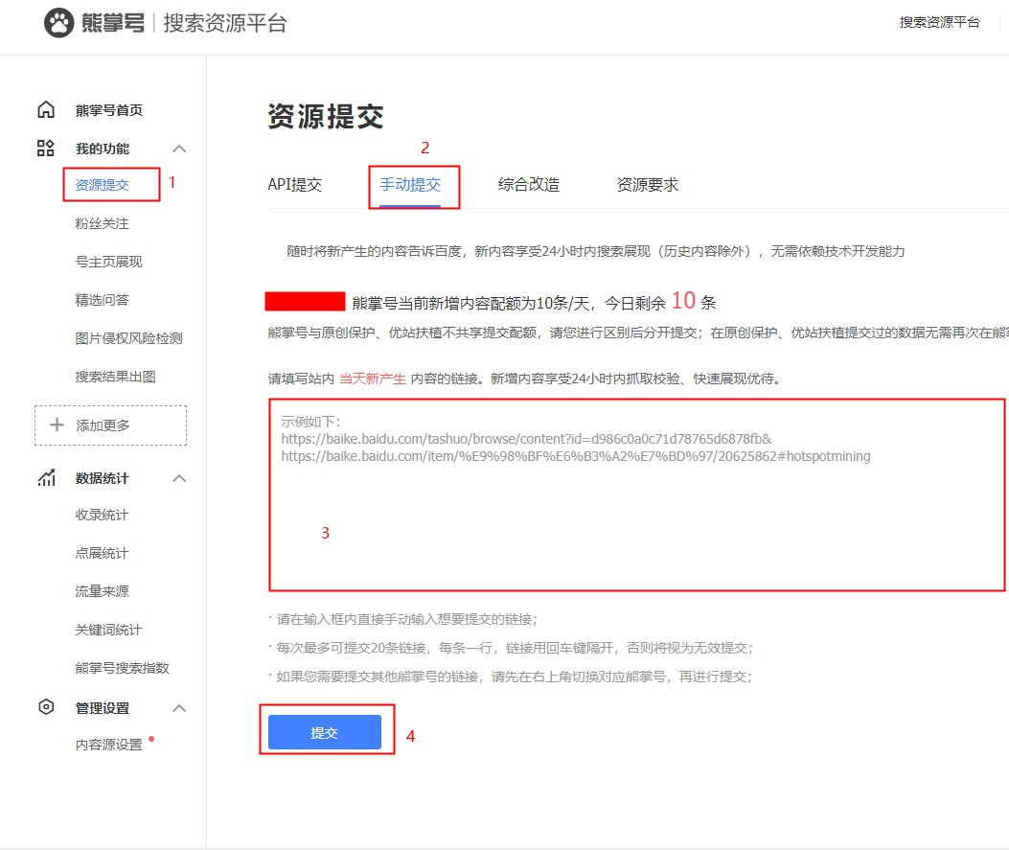Click the chart icon beside 数据统计

click(46, 477)
